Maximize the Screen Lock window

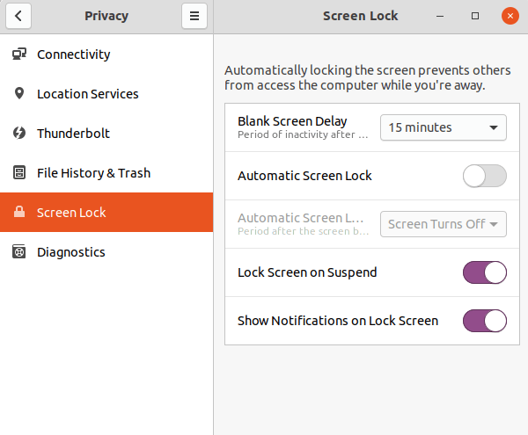[x=475, y=16]
